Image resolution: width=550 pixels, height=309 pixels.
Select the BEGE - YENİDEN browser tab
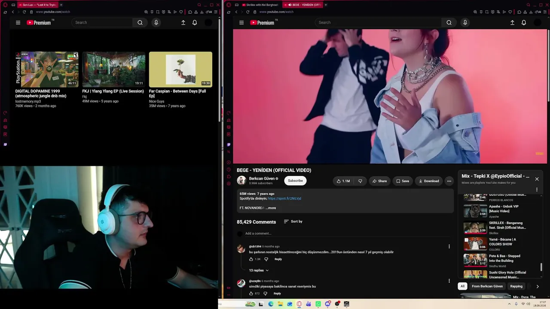[302, 5]
